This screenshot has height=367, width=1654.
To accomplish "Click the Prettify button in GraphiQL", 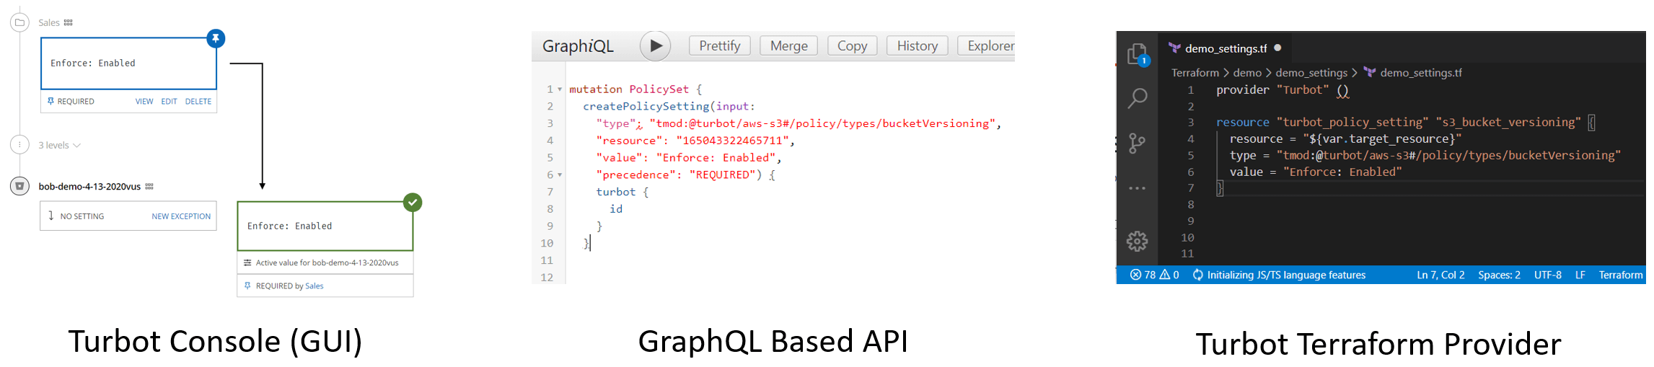I will [719, 45].
